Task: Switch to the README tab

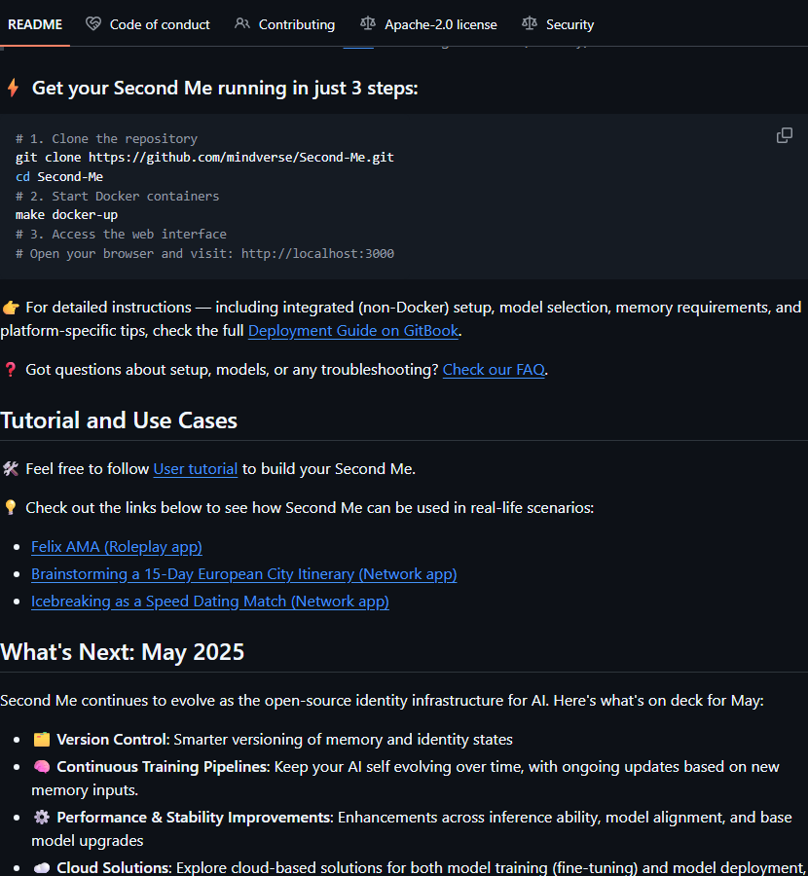Action: click(35, 24)
